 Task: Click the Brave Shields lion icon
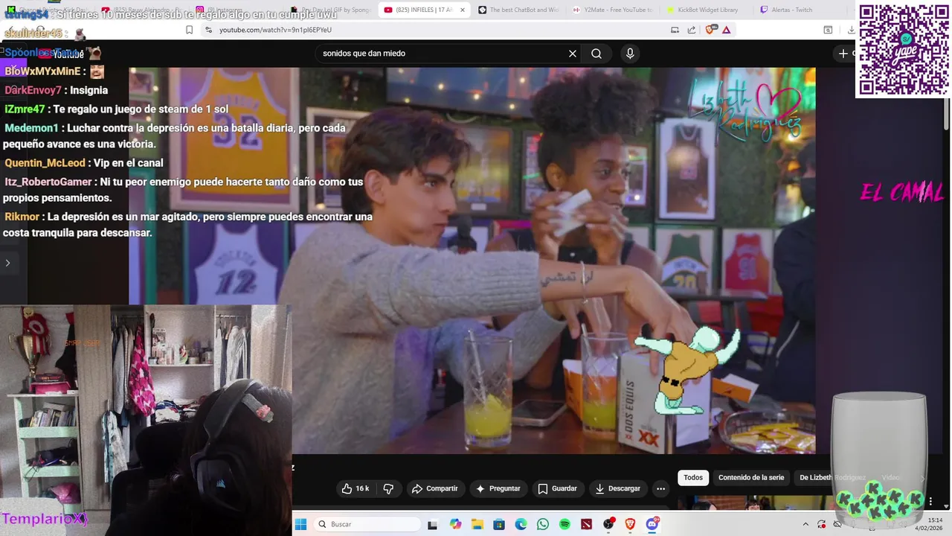pos(710,30)
